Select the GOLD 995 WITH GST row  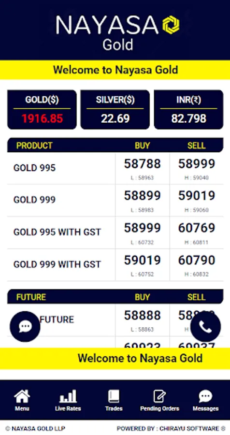[115, 233]
